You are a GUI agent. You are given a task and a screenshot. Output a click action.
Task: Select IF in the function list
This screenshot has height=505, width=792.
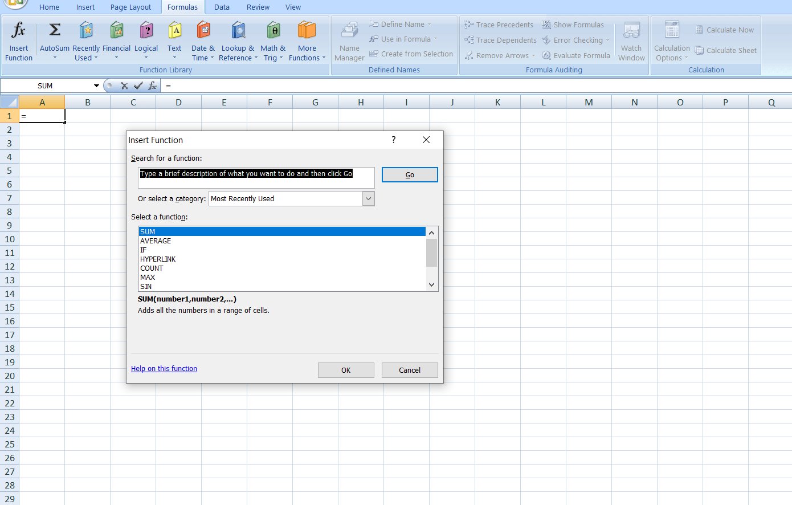282,250
